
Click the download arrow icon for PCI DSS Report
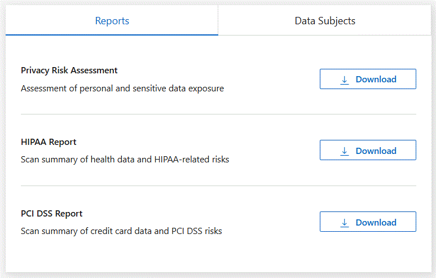point(345,223)
